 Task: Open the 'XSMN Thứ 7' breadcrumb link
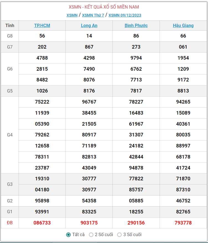[93, 15]
